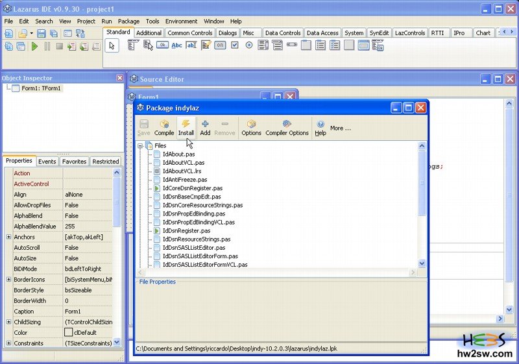Click the Save All toolbar icon
519x364 pixels.
click(54, 34)
